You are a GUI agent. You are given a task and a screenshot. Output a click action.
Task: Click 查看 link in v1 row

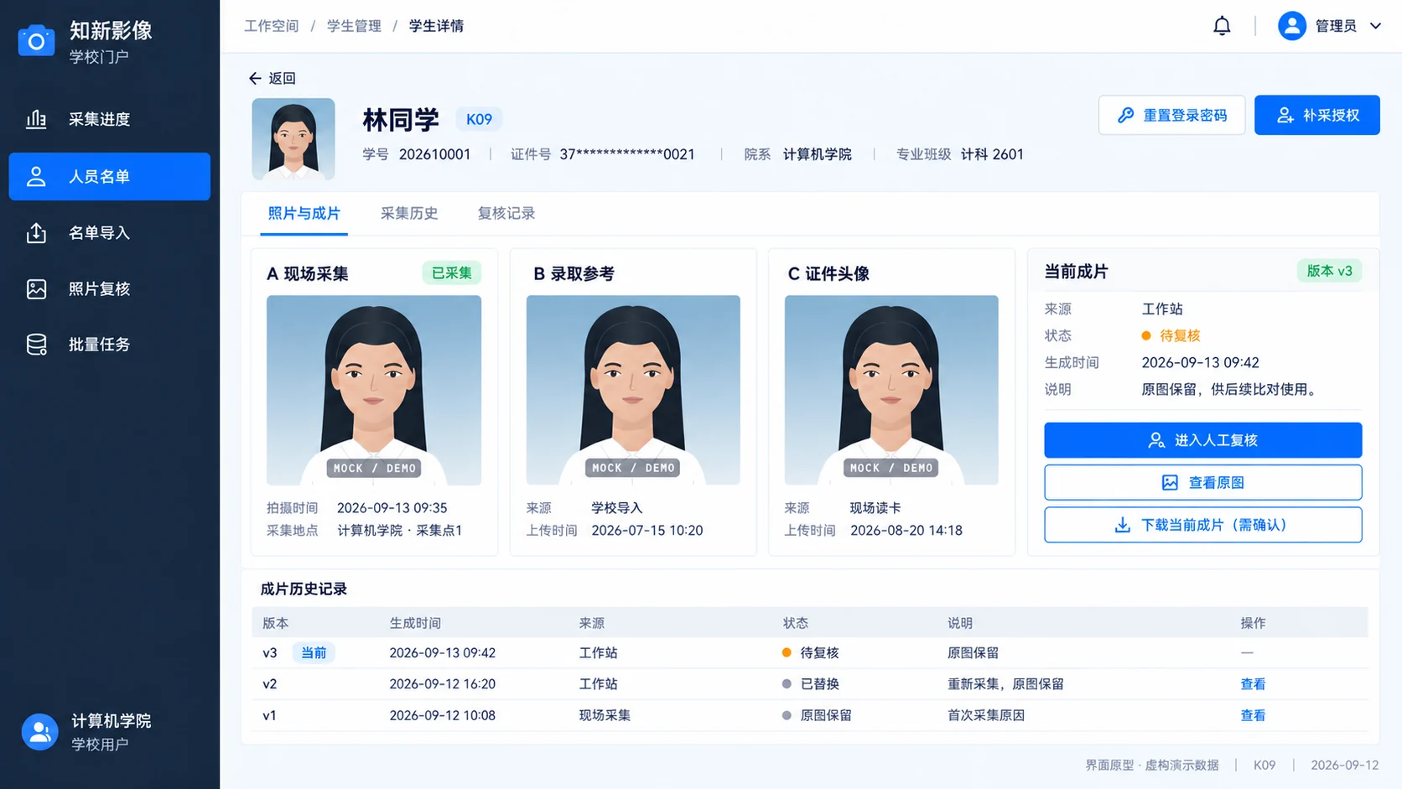[x=1253, y=715]
